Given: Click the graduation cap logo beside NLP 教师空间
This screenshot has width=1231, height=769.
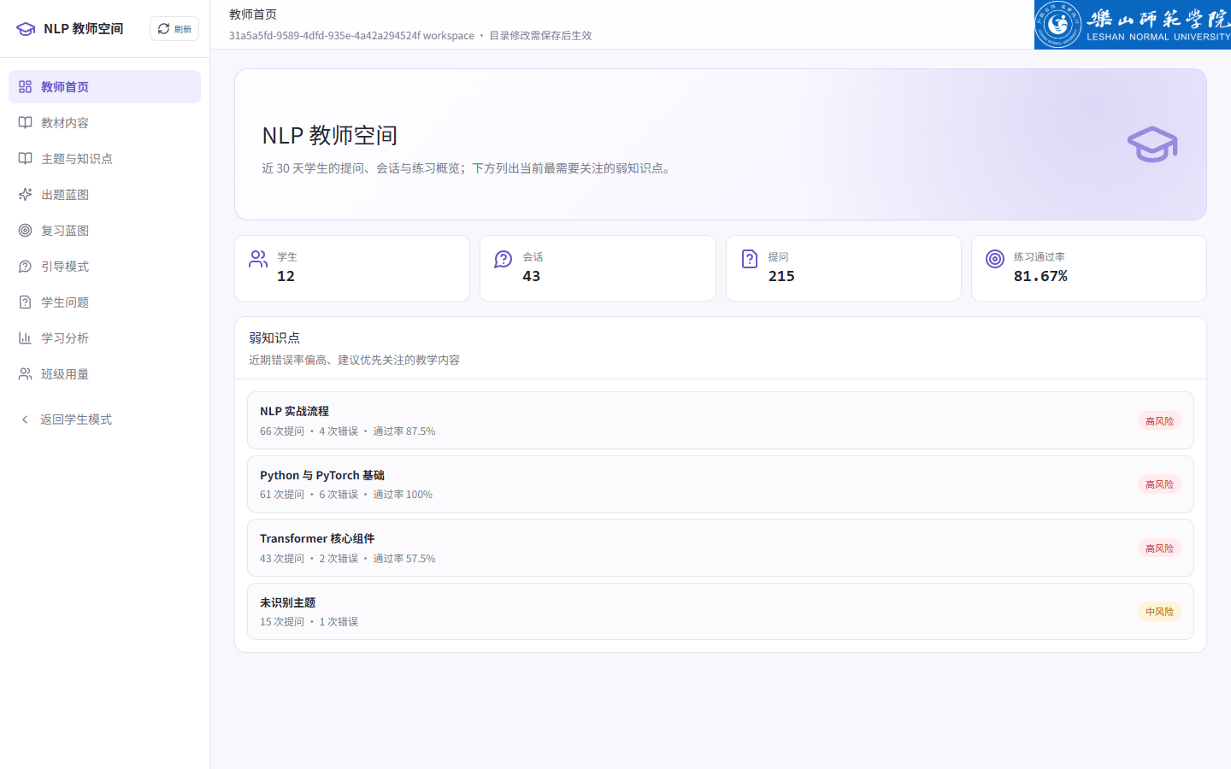Looking at the screenshot, I should coord(26,29).
